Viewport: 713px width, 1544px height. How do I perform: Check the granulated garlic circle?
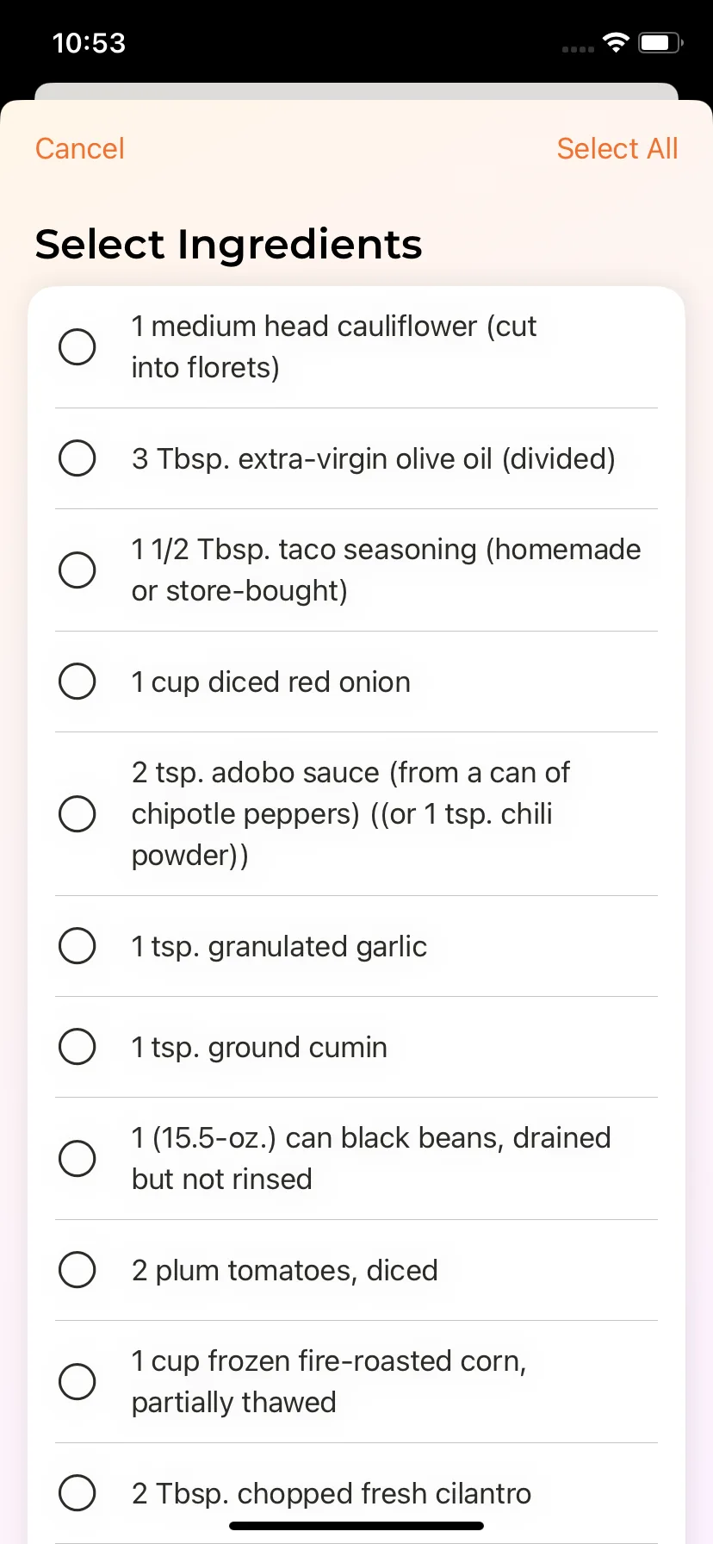(77, 946)
